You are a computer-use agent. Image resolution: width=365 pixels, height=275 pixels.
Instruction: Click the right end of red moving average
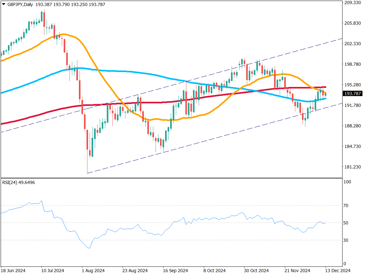click(325, 87)
